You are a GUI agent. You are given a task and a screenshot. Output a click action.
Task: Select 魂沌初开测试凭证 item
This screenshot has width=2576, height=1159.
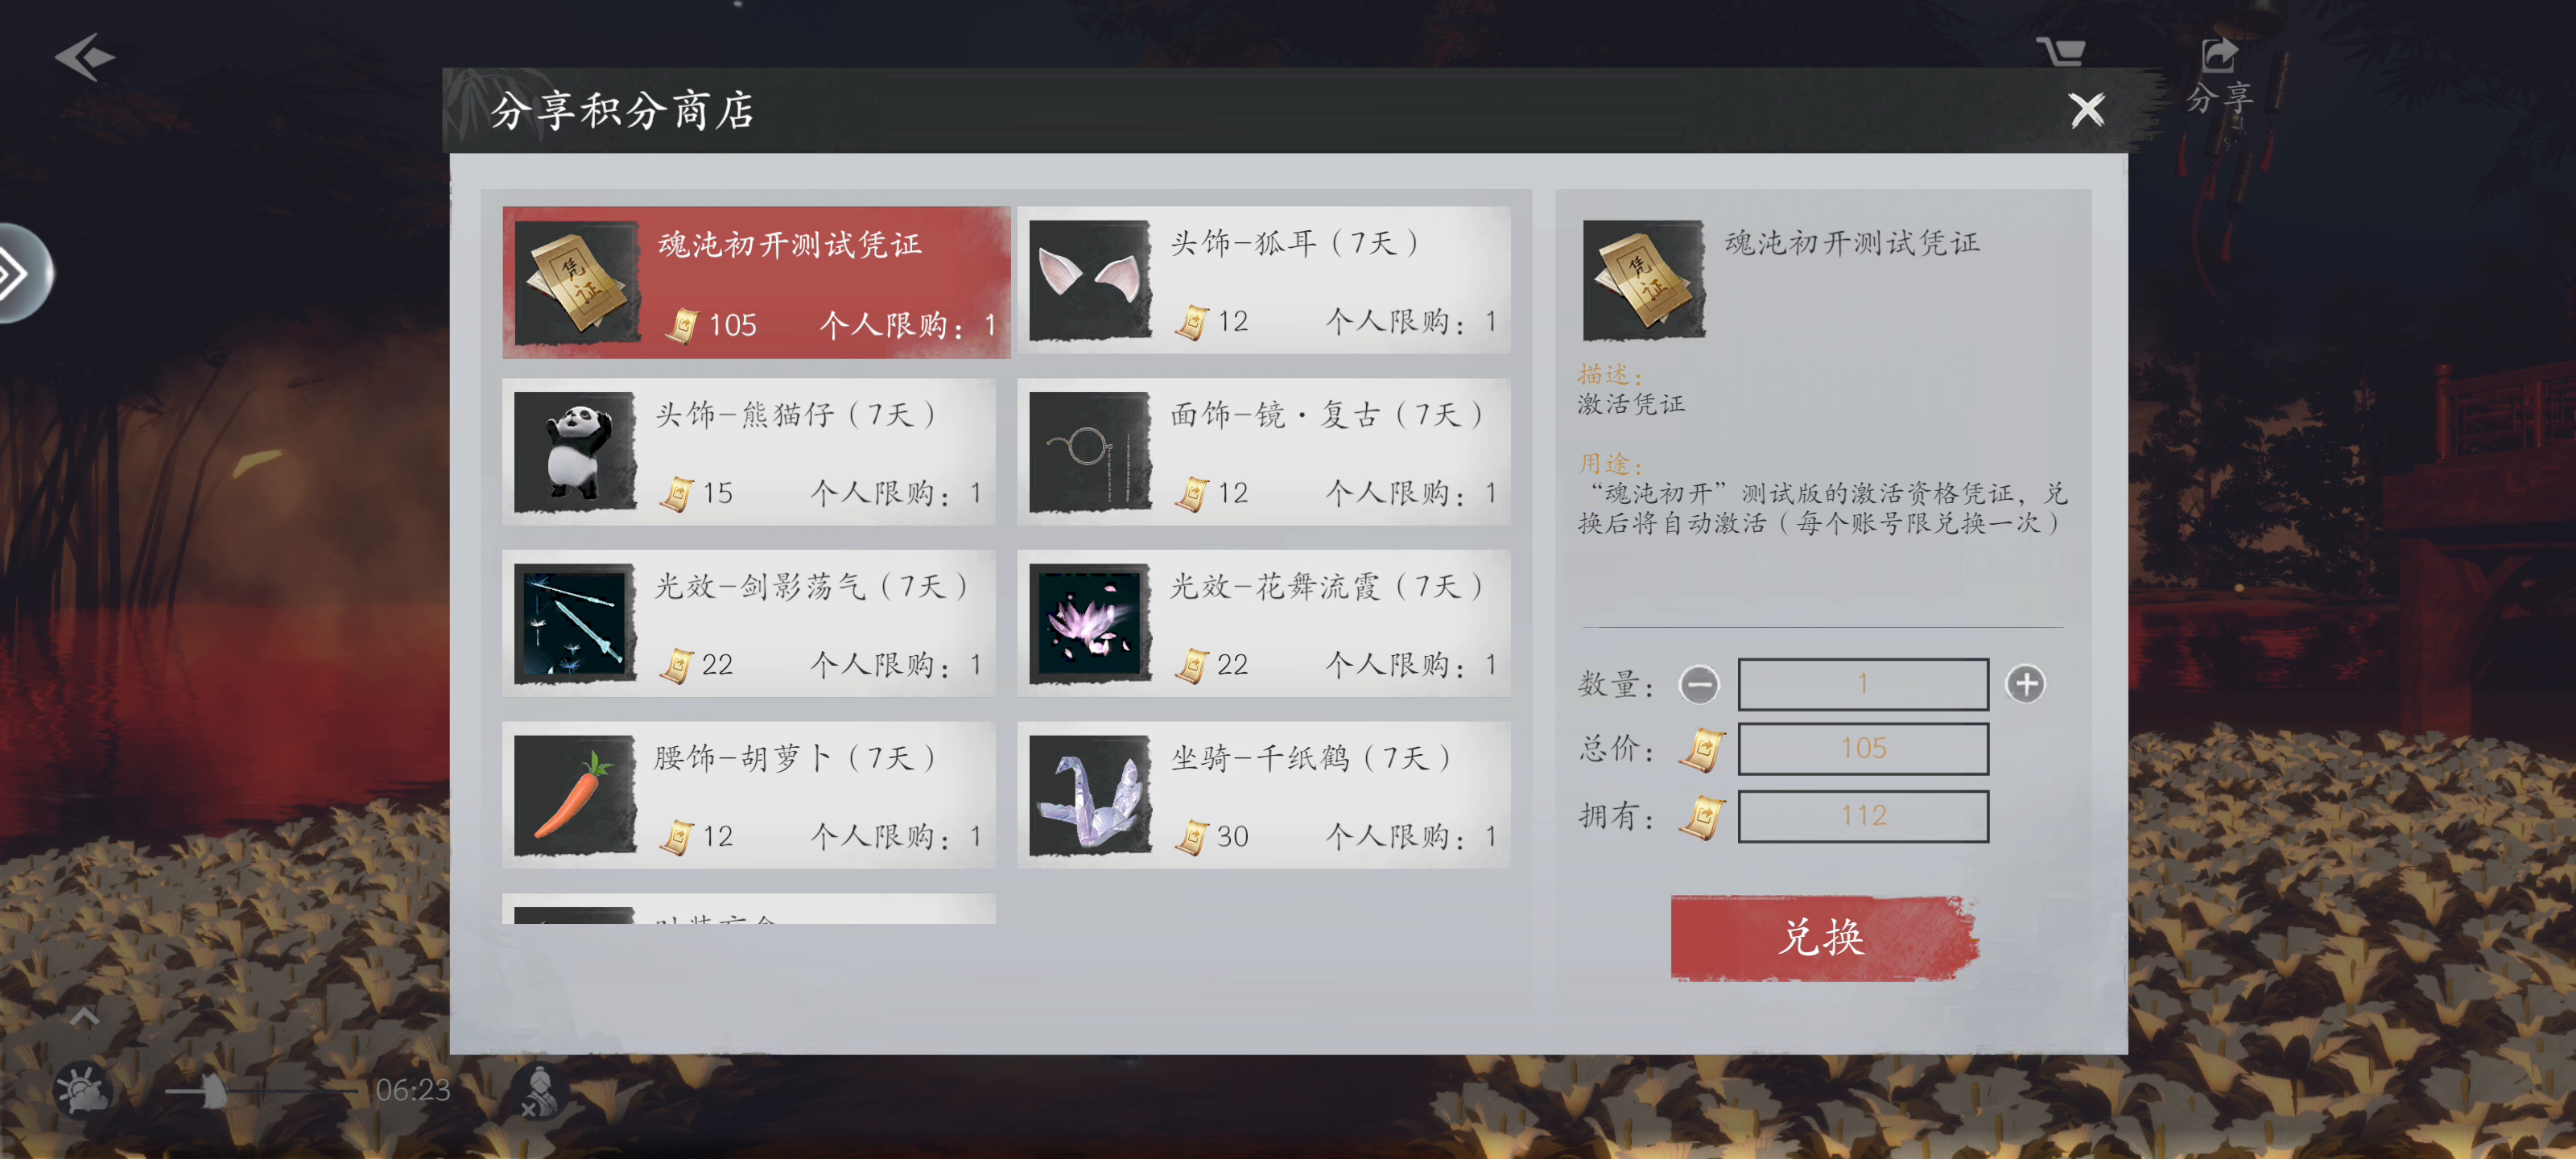[x=756, y=282]
